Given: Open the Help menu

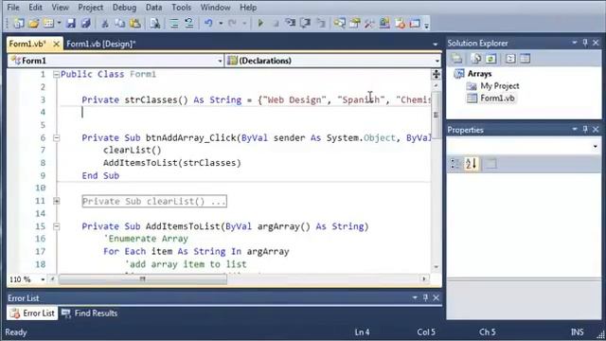Looking at the screenshot, I should [248, 8].
